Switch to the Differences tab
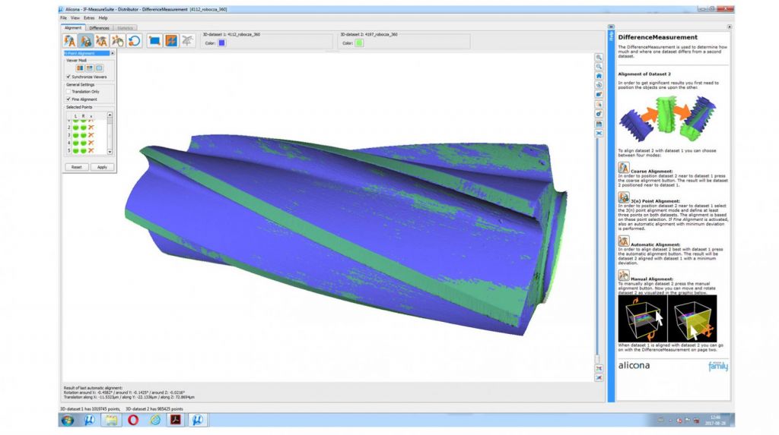The image size is (779, 435). click(100, 28)
